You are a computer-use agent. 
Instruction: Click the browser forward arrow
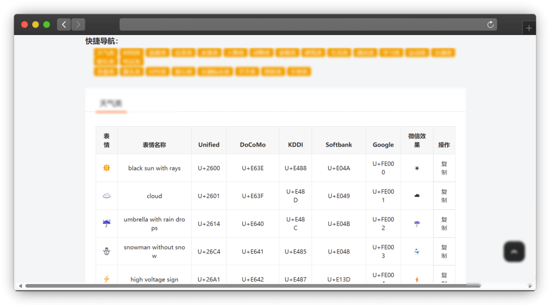[x=78, y=25]
